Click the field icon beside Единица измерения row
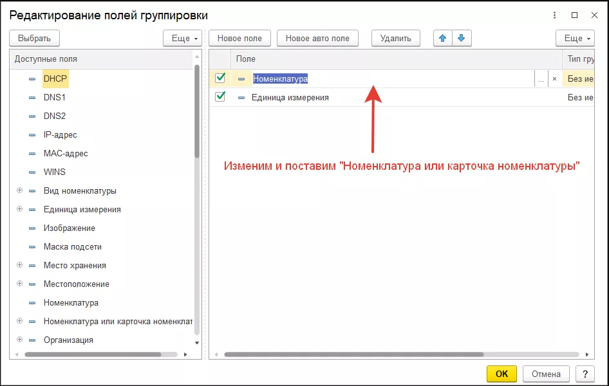 (x=241, y=97)
